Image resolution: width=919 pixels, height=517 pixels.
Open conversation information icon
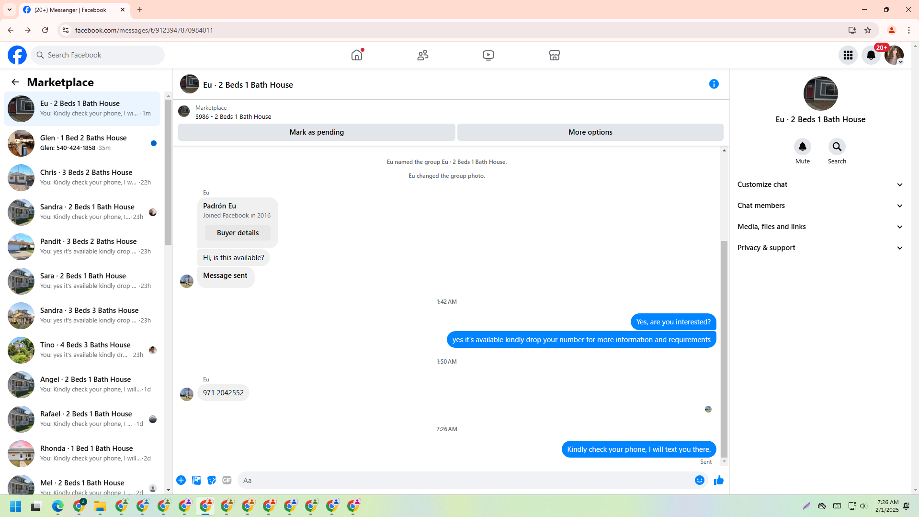[714, 84]
